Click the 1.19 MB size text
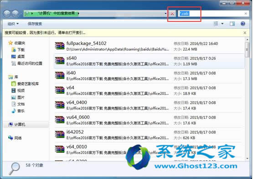The width and height of the screenshot is (253, 179). tap(190, 64)
